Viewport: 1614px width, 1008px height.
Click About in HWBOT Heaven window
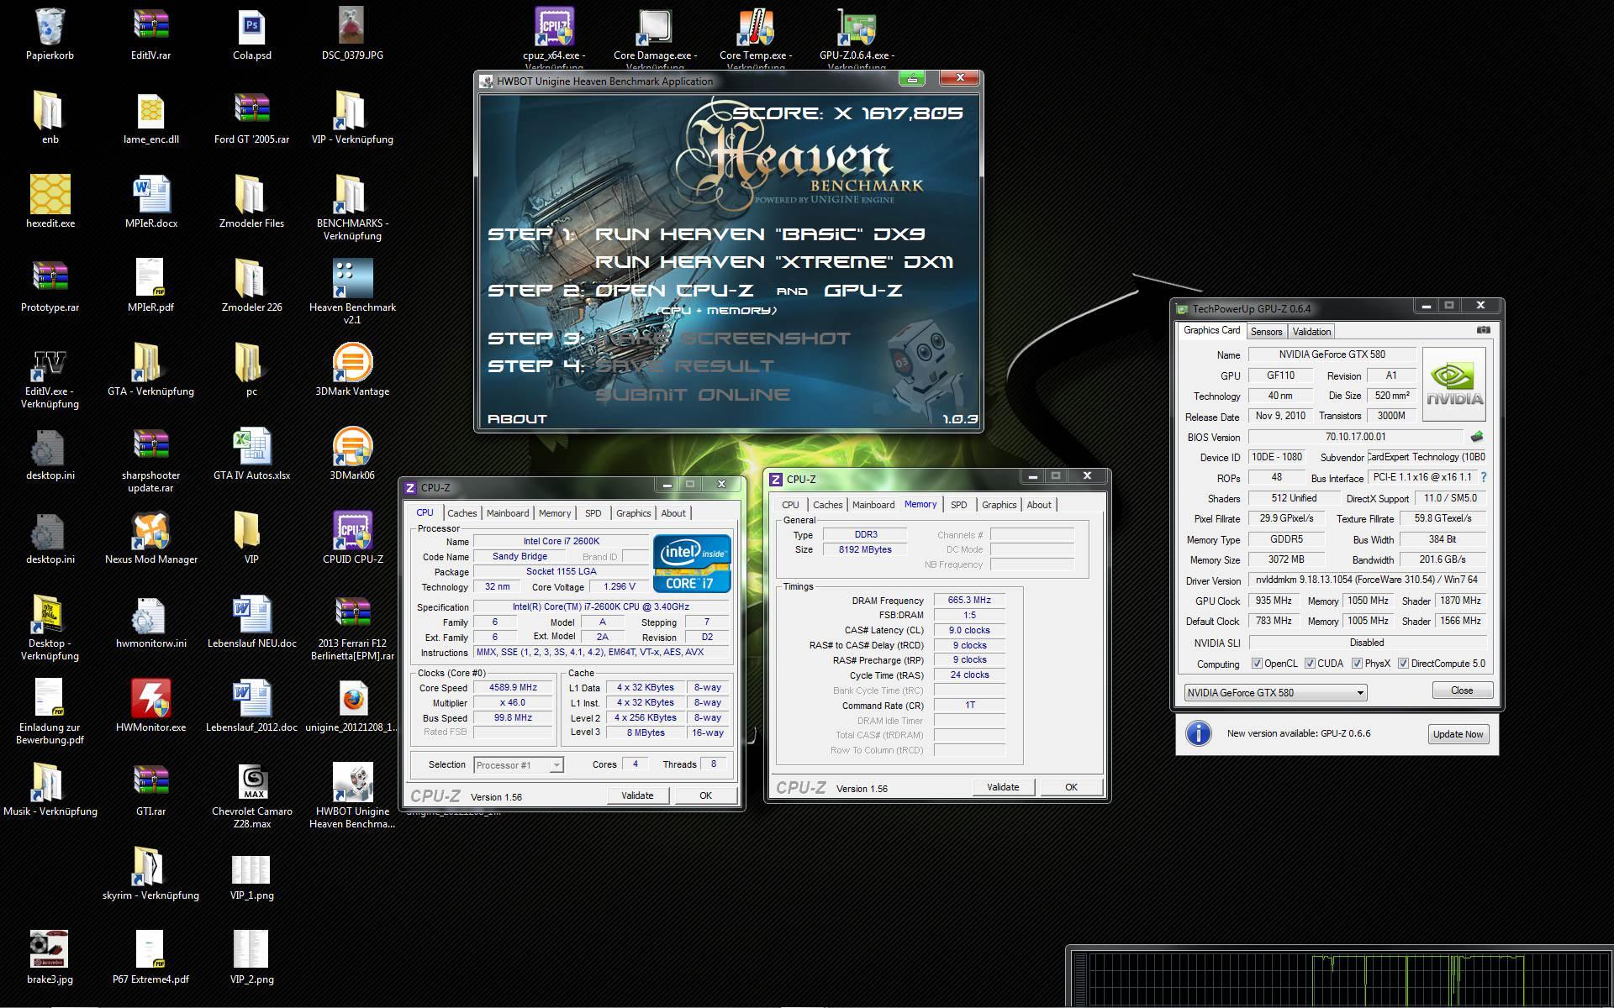pyautogui.click(x=517, y=419)
